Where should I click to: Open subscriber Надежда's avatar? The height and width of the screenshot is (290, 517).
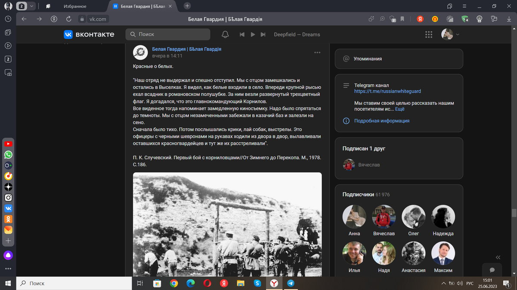pos(443,217)
